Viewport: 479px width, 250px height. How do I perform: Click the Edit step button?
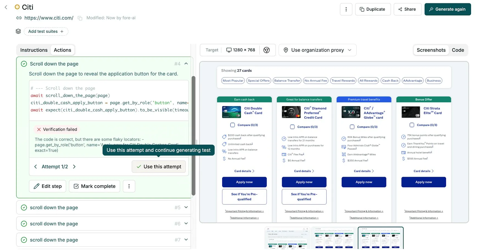(48, 186)
